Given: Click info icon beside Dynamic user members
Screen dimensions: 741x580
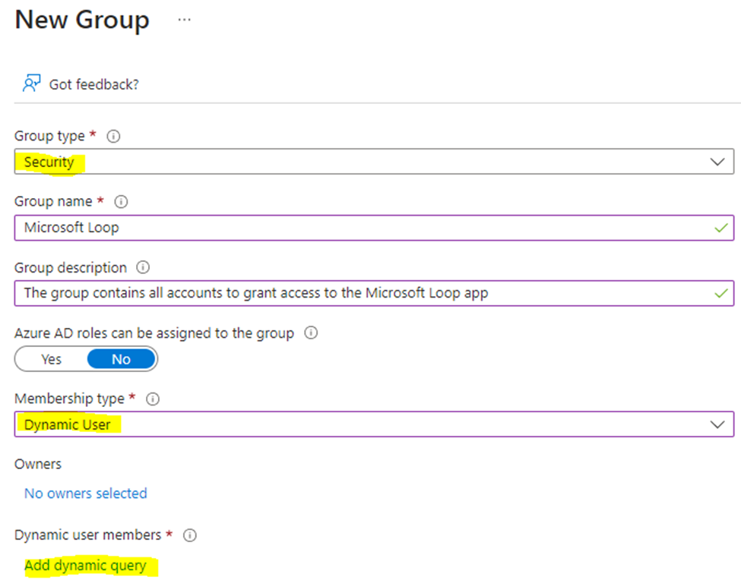Looking at the screenshot, I should (190, 535).
